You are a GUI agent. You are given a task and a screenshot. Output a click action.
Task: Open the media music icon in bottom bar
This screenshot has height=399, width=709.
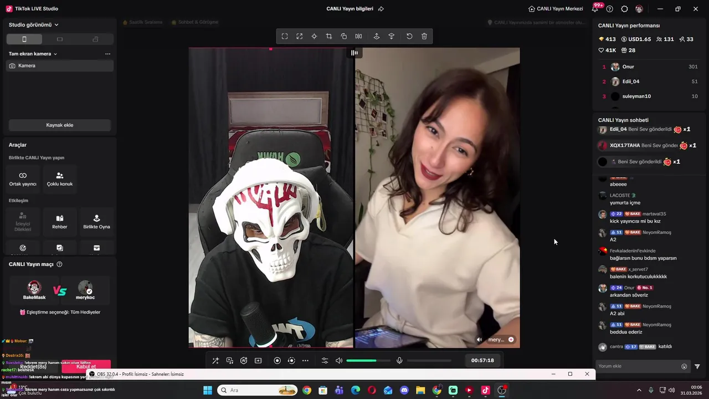click(x=230, y=361)
